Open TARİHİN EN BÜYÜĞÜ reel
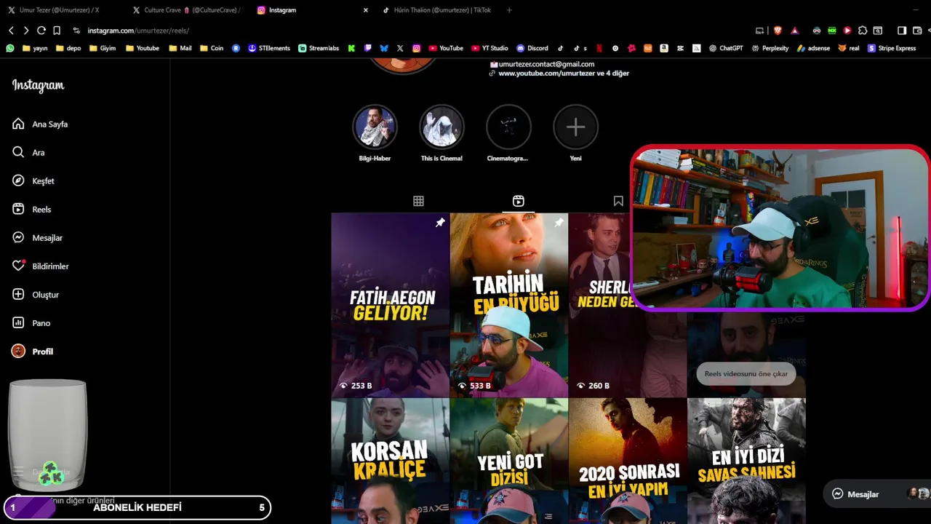 tap(509, 305)
